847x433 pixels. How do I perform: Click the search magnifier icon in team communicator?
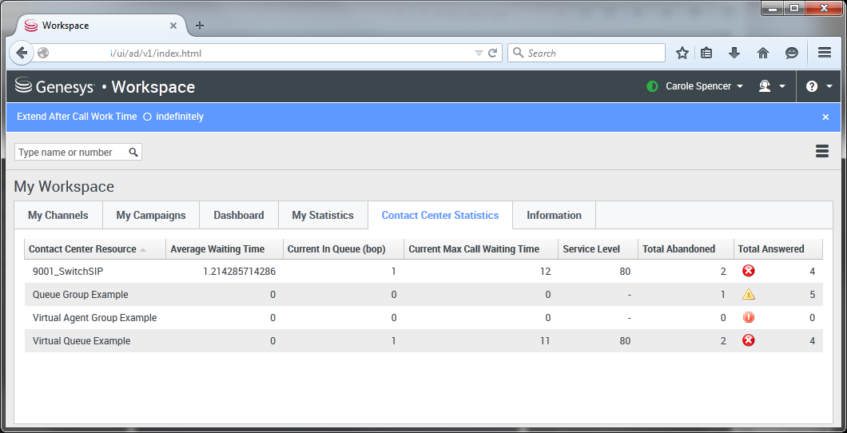tap(133, 152)
